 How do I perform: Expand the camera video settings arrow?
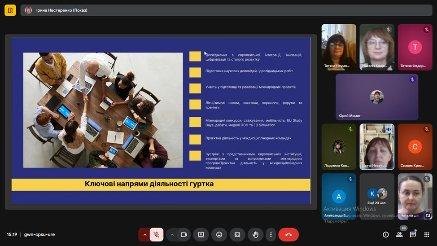click(x=172, y=234)
